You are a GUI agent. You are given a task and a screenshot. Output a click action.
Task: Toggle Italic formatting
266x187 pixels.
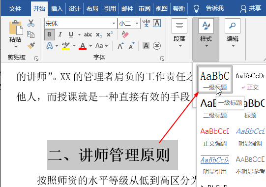click(x=60, y=34)
